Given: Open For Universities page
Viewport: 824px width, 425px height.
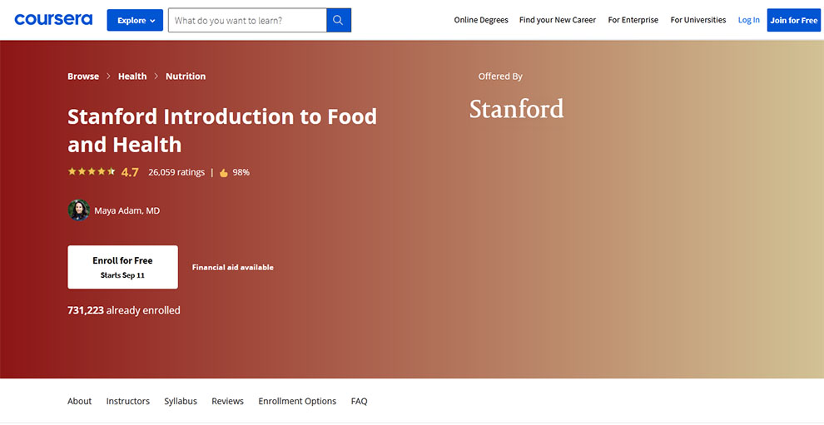Looking at the screenshot, I should click(697, 20).
